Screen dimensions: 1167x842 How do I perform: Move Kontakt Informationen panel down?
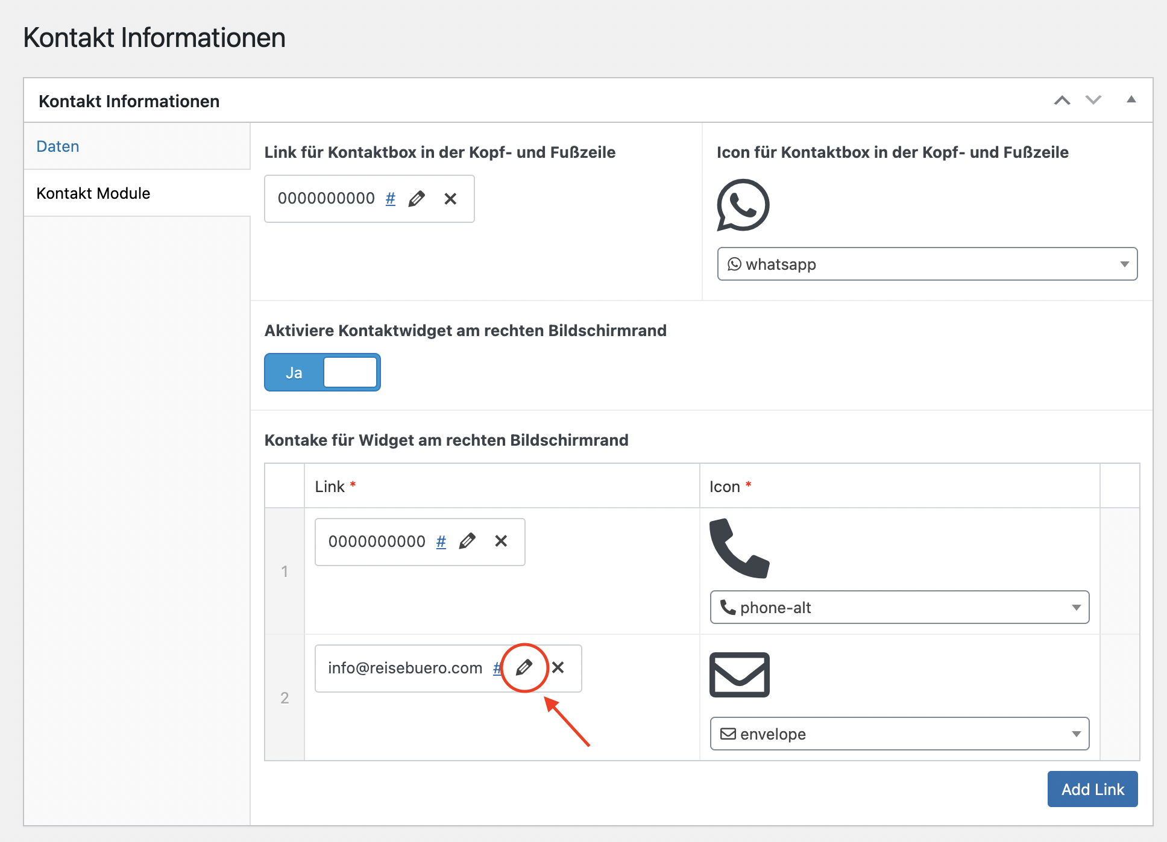1093,101
